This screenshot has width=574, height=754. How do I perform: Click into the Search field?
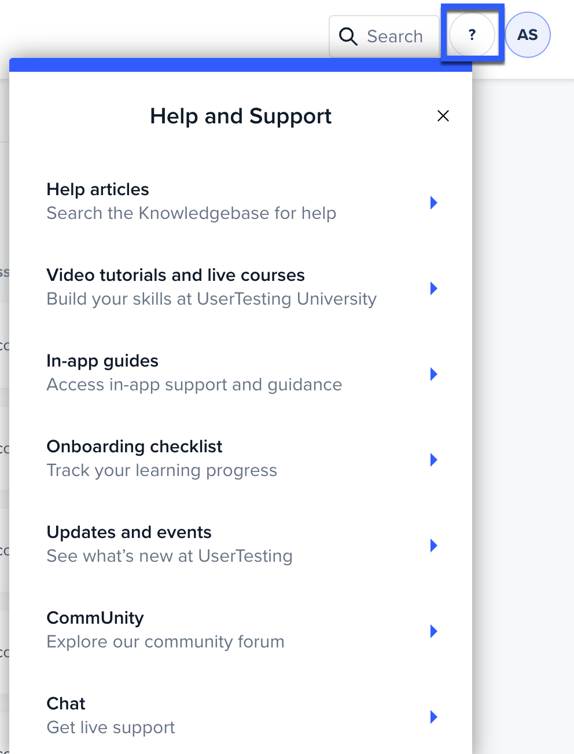coord(384,36)
